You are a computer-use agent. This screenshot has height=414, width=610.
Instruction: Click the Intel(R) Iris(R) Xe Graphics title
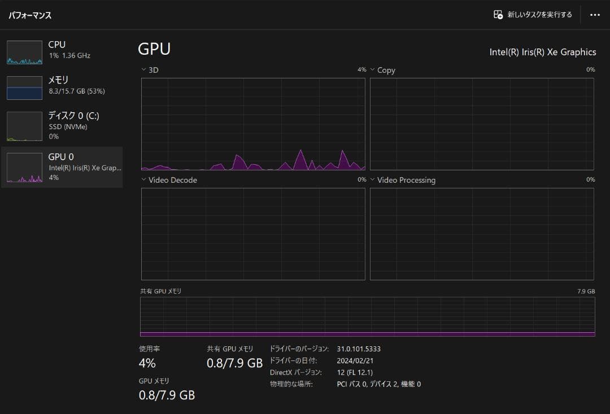click(542, 52)
